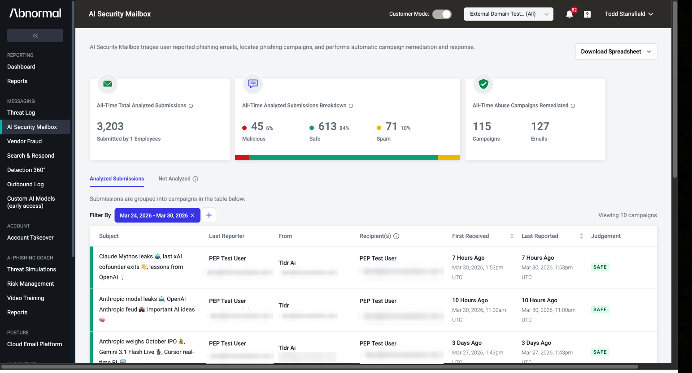Click the horizontal scrollbar at bottom
Screen dimensions: 692x373
click(x=319, y=367)
